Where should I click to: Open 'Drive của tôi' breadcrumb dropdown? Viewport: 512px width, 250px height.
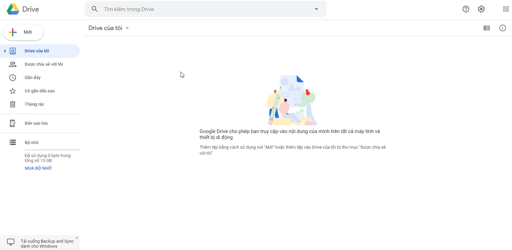click(109, 28)
